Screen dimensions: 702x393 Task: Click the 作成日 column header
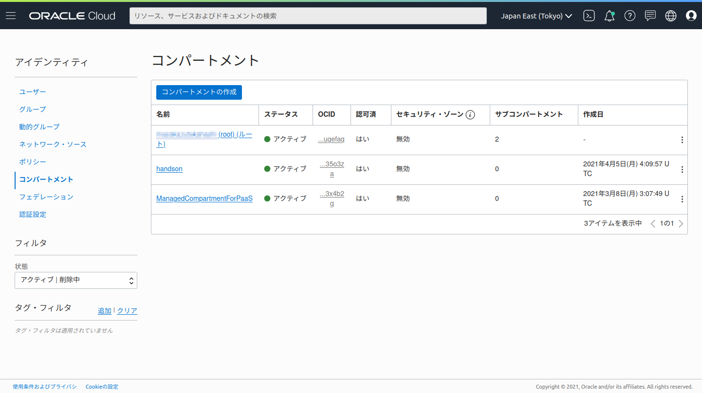coord(593,114)
